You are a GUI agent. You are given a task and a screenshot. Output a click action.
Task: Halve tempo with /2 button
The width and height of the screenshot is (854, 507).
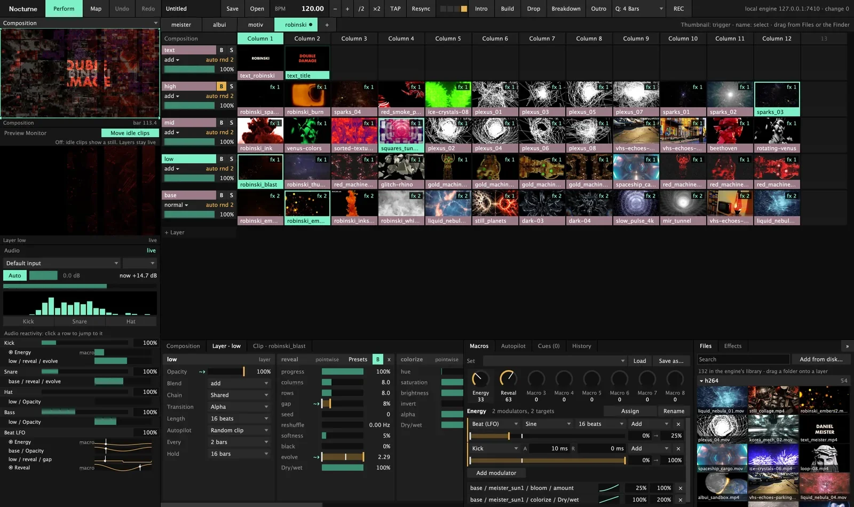pyautogui.click(x=361, y=9)
